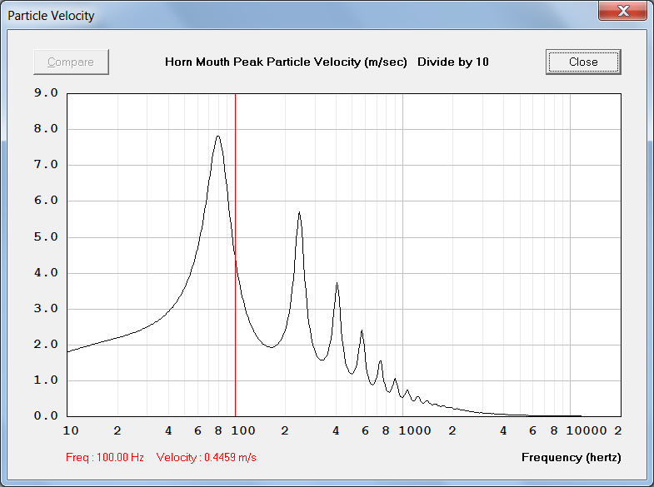This screenshot has height=487, width=654.
Task: Click the Close button
Action: 583,62
